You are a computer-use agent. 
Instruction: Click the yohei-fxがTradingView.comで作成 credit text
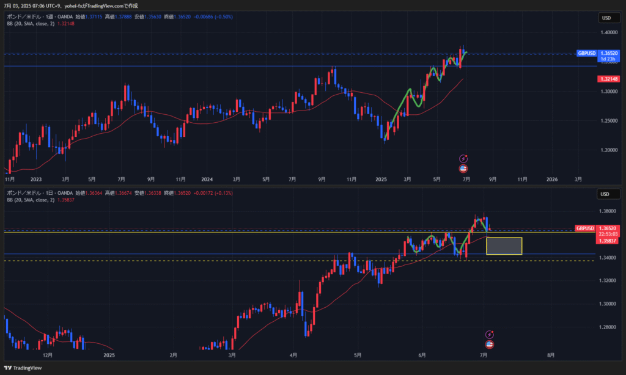(x=101, y=6)
